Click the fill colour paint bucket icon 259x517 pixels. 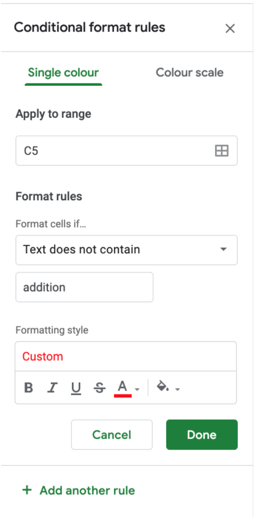pos(163,386)
